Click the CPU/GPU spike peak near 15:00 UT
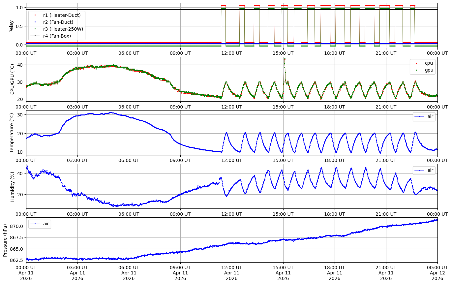The height and width of the screenshot is (284, 451). point(285,59)
